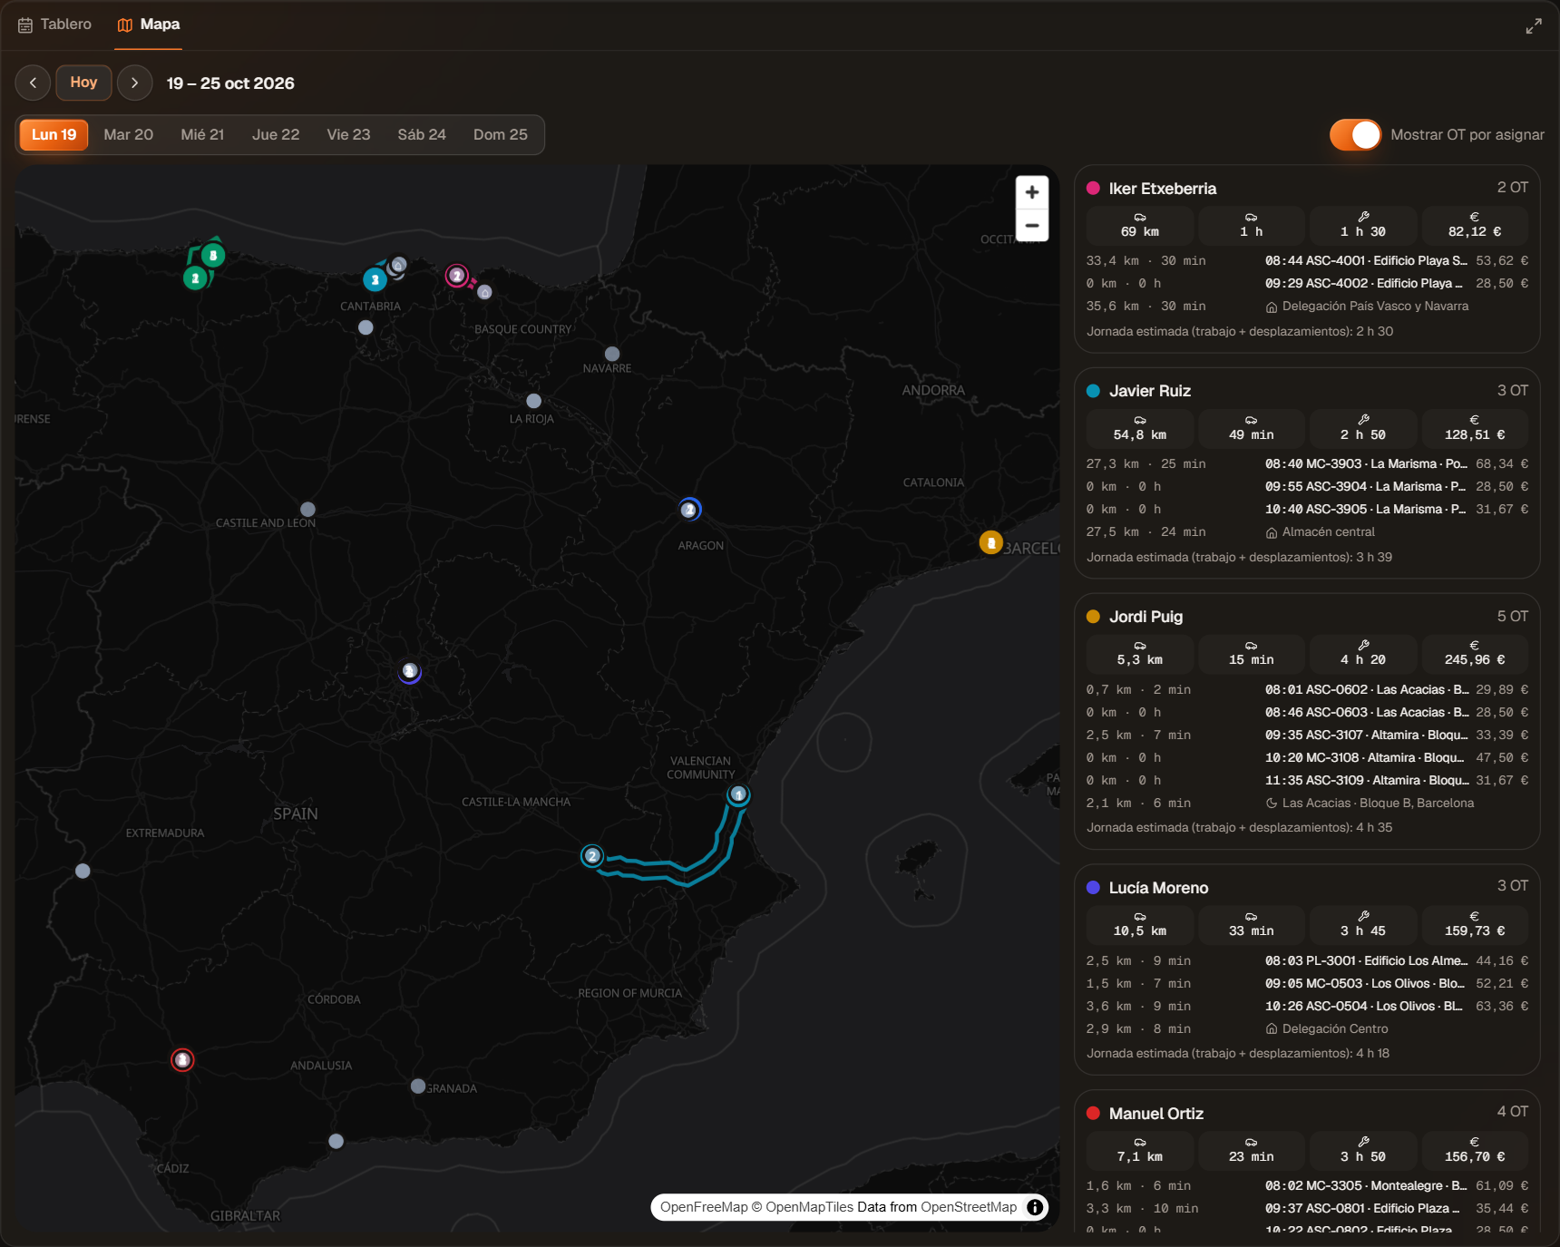
Task: Select day Jue 22
Action: pyautogui.click(x=276, y=135)
